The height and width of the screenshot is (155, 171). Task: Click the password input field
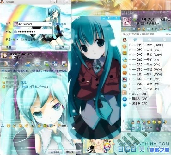click(33, 32)
